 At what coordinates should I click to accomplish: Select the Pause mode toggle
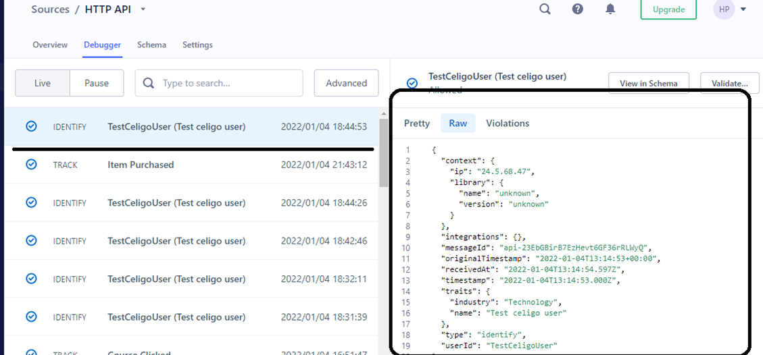[97, 83]
